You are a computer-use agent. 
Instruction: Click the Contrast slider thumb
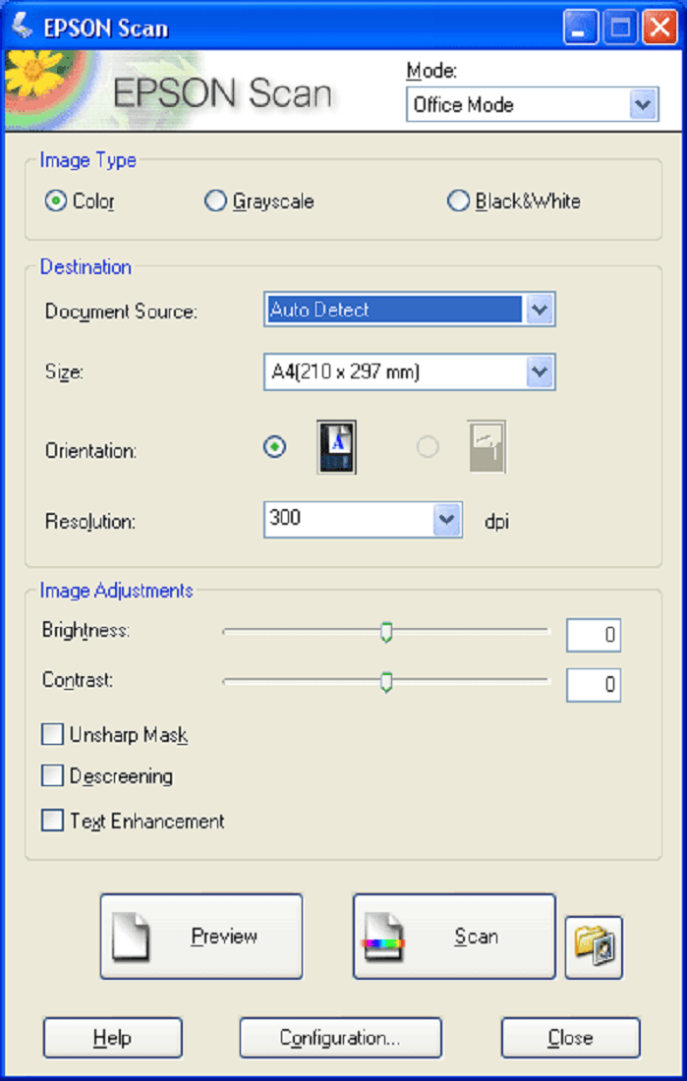[386, 683]
